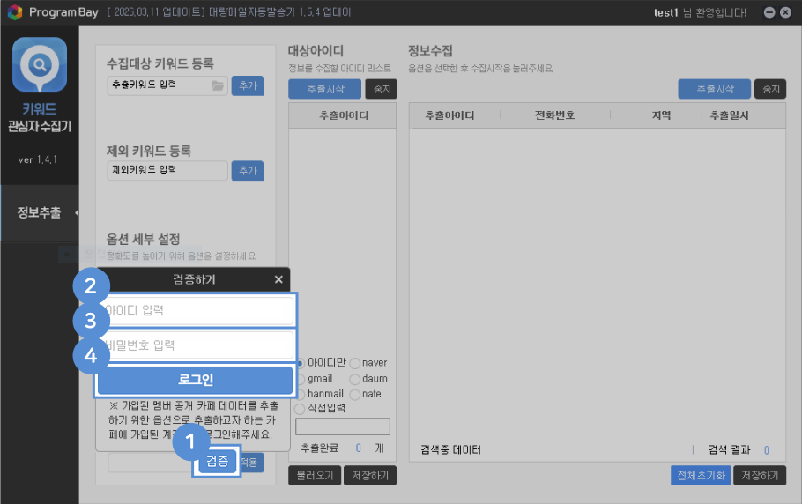Select the 직접입력 radio option
This screenshot has height=504, width=802.
[x=301, y=408]
